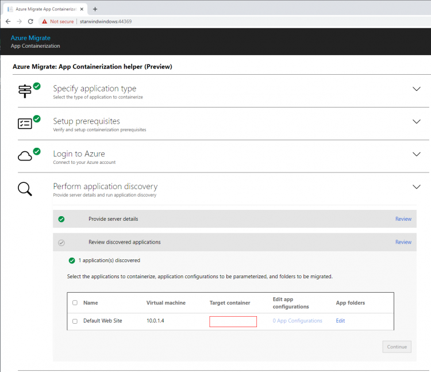Click the address bar URL starwindwindows:44369
The width and height of the screenshot is (431, 372).
click(x=106, y=21)
